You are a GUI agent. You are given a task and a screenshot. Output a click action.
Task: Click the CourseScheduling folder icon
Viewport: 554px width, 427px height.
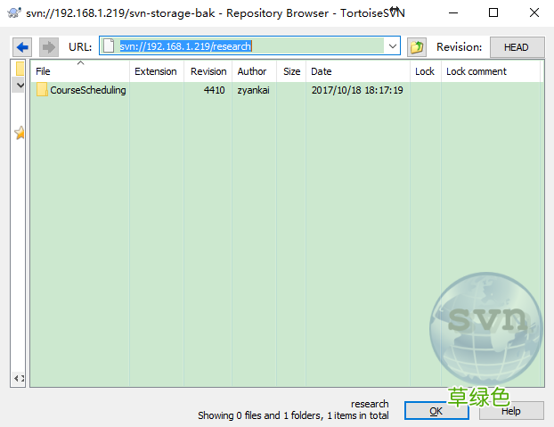pyautogui.click(x=42, y=90)
